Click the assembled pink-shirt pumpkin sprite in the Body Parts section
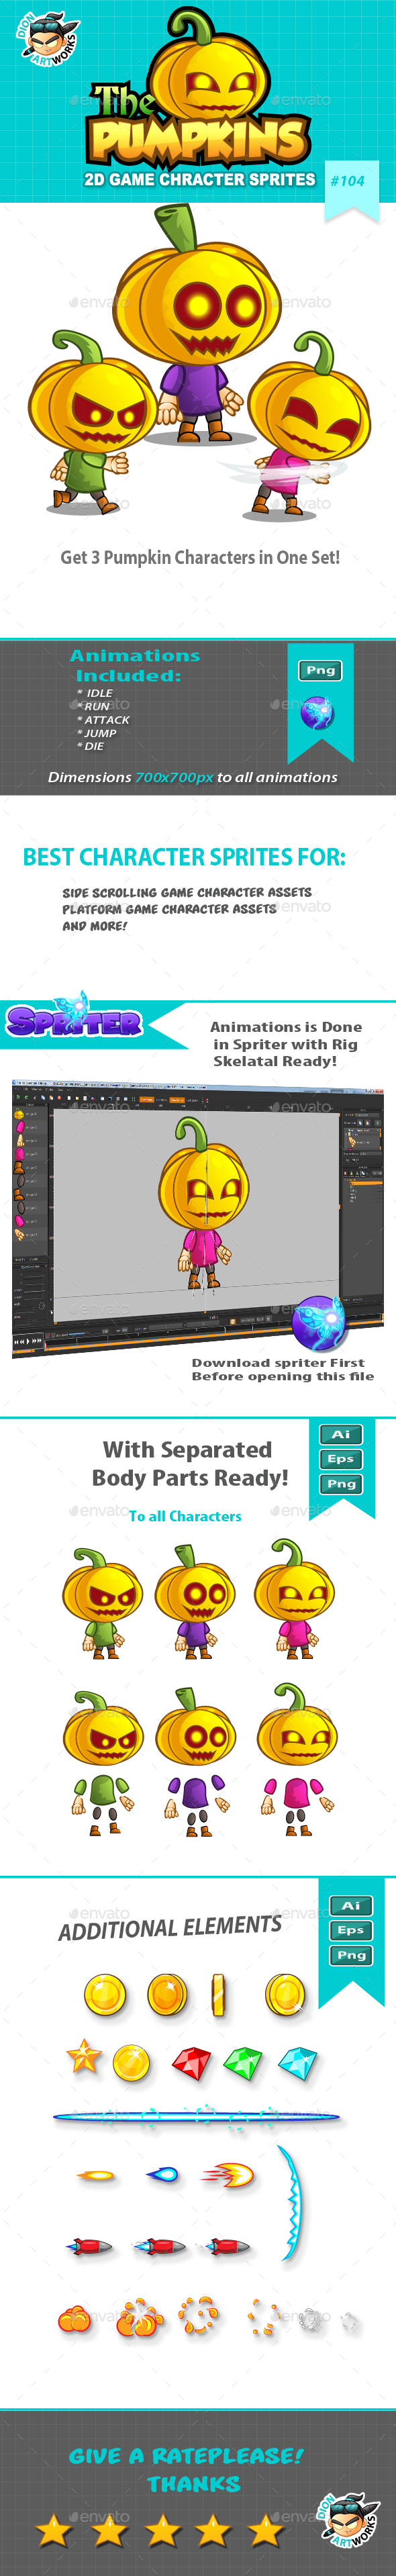Screen dimensions: 396x2576 click(x=293, y=1598)
